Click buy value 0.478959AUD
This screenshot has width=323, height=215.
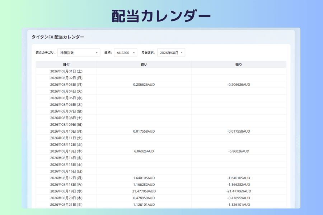(x=144, y=198)
